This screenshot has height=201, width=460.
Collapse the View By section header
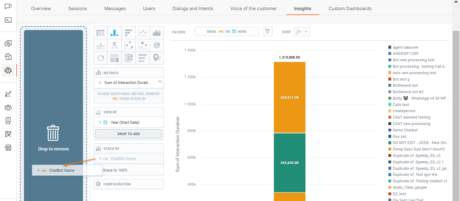129,112
